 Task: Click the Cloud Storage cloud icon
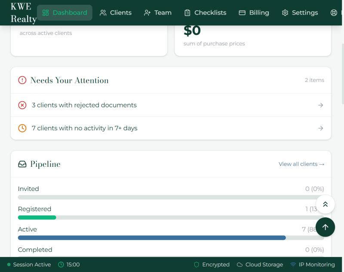pos(240,265)
